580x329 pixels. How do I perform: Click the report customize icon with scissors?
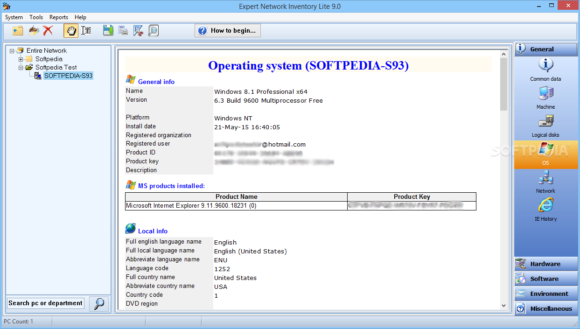tap(138, 31)
